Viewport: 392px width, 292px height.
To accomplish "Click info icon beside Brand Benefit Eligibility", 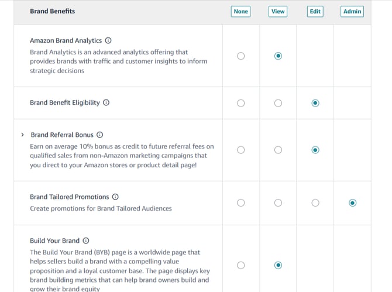I will (x=106, y=102).
